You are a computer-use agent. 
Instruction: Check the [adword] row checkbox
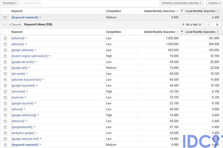point(5,109)
